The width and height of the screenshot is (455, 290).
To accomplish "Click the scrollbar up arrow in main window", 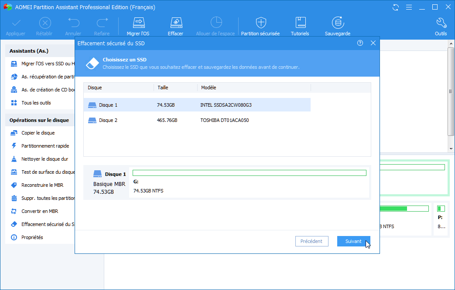I will pos(451,44).
